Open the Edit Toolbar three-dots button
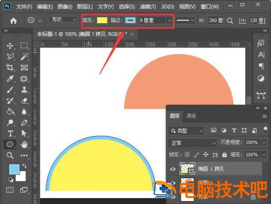 pos(24,155)
